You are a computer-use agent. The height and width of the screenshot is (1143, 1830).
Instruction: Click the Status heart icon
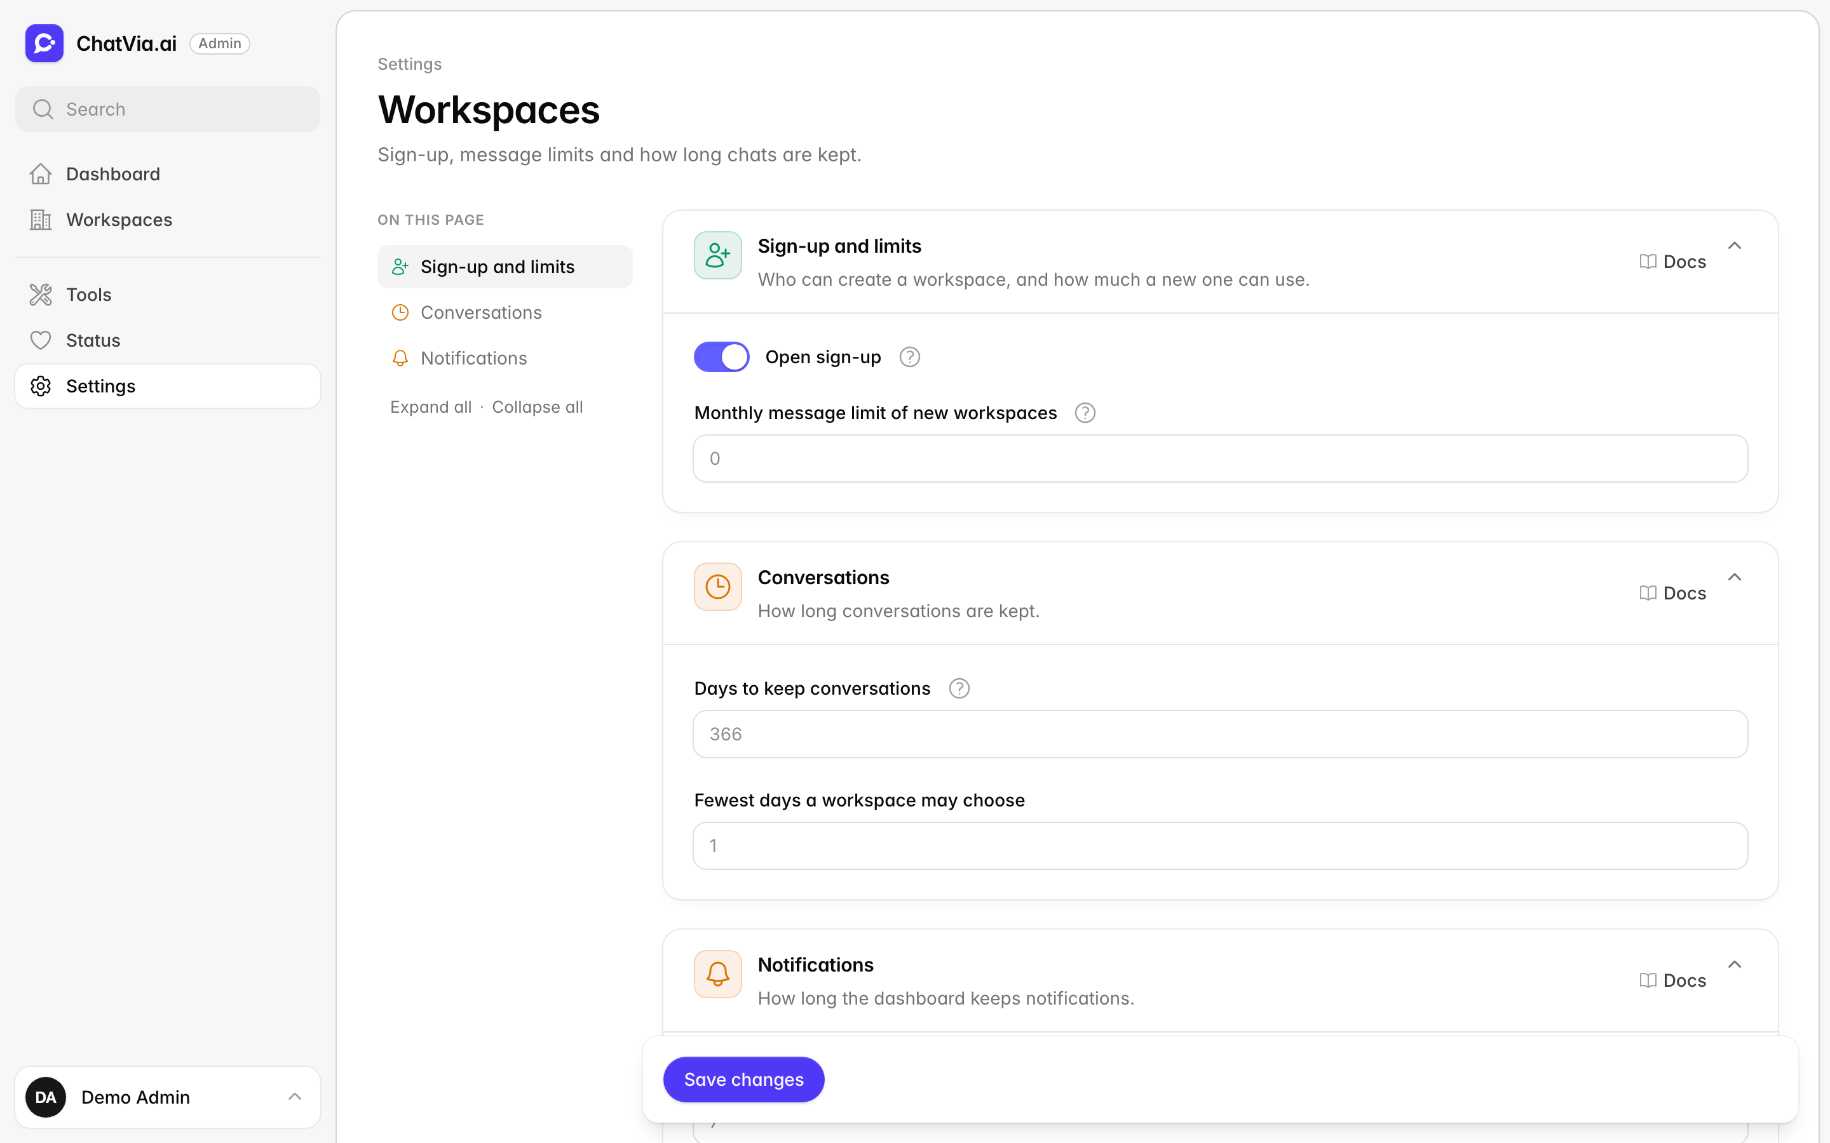click(41, 340)
